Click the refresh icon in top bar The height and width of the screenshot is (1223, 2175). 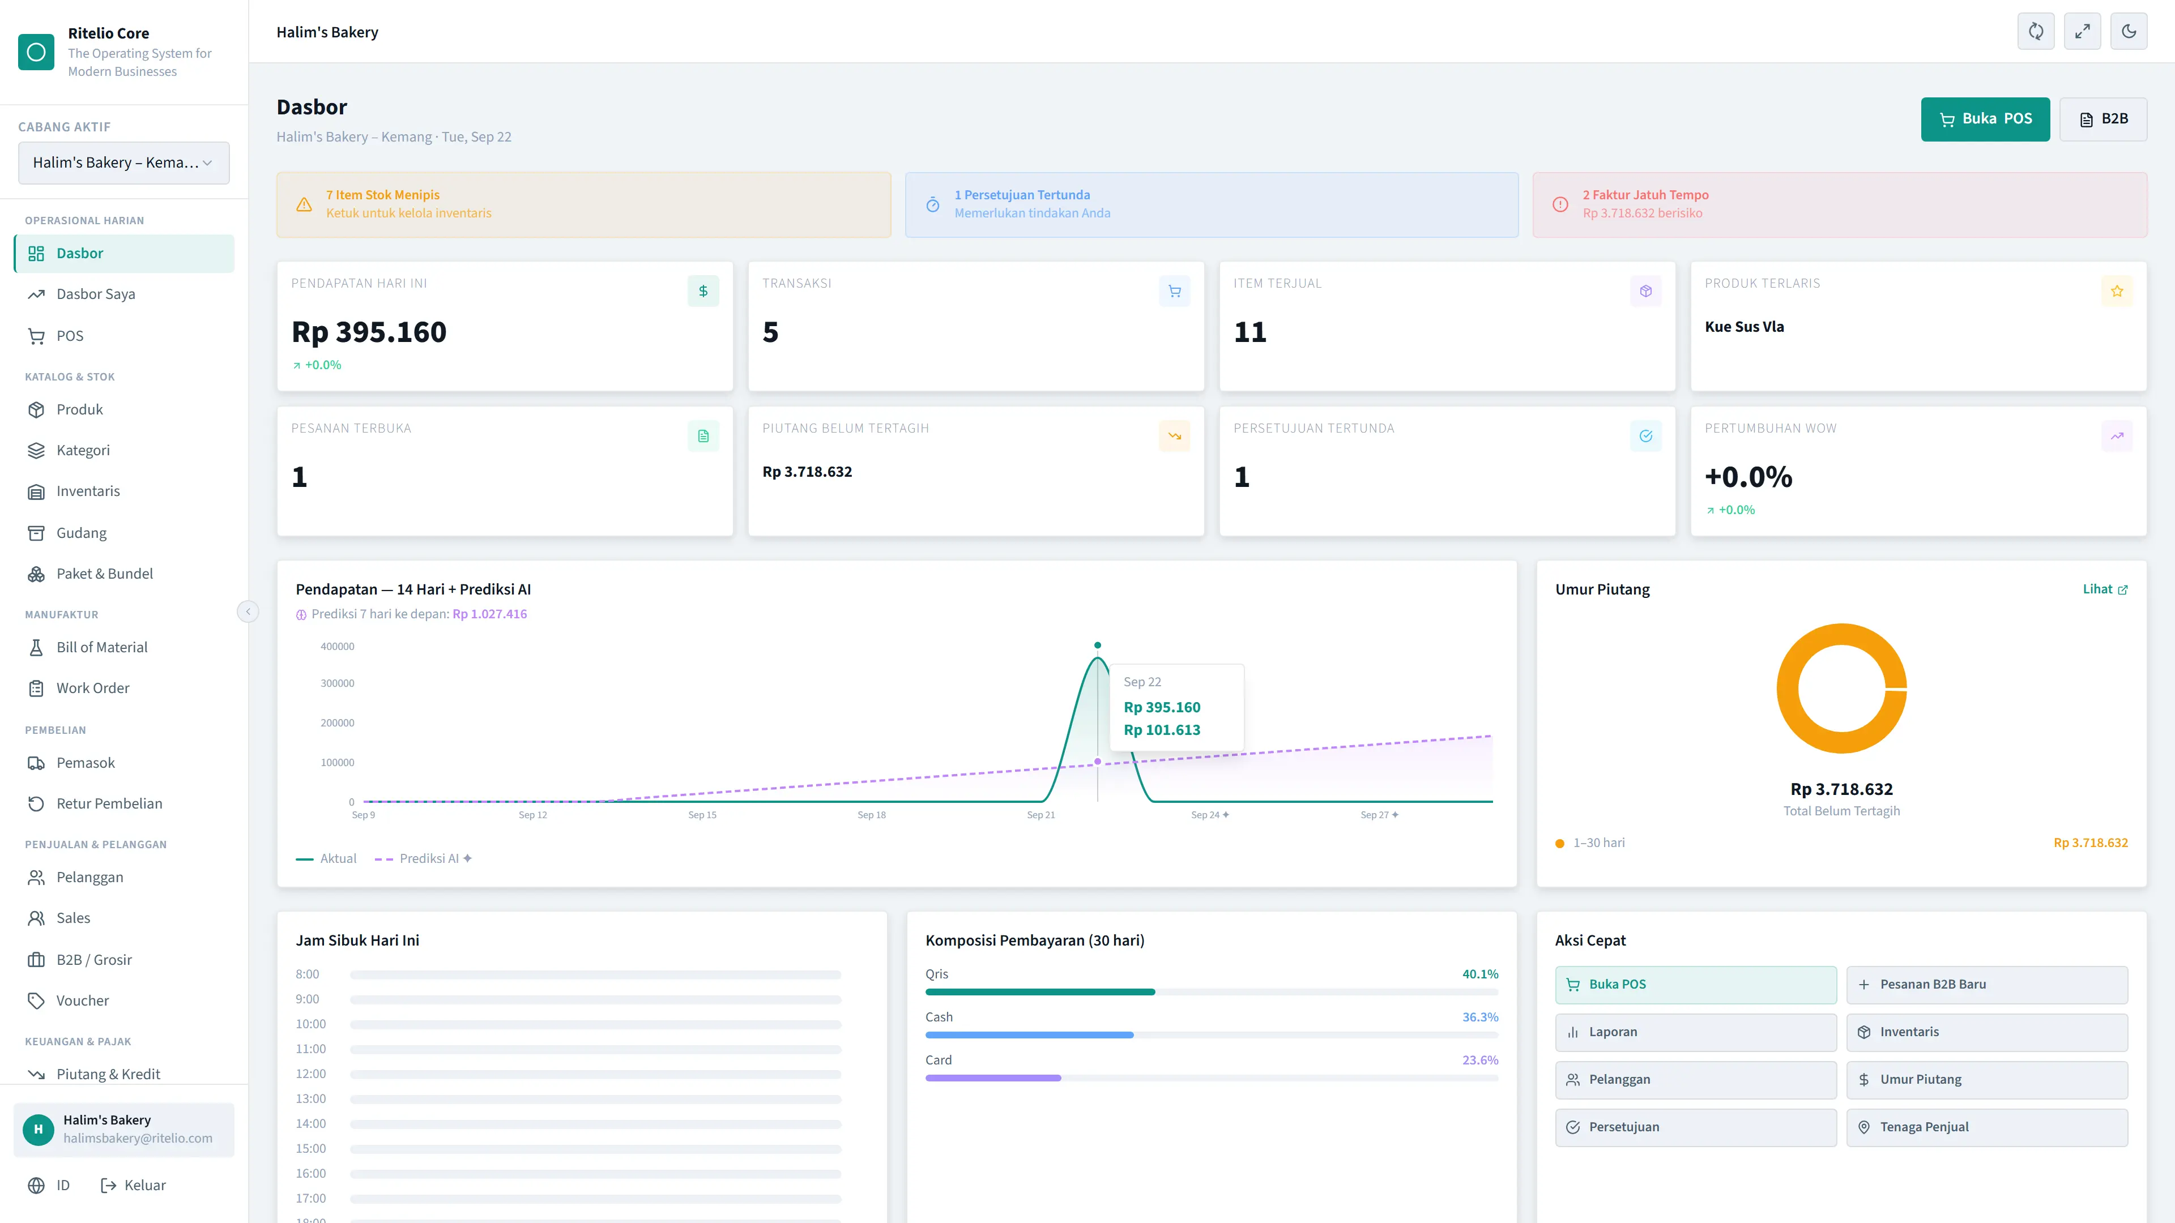(2036, 31)
